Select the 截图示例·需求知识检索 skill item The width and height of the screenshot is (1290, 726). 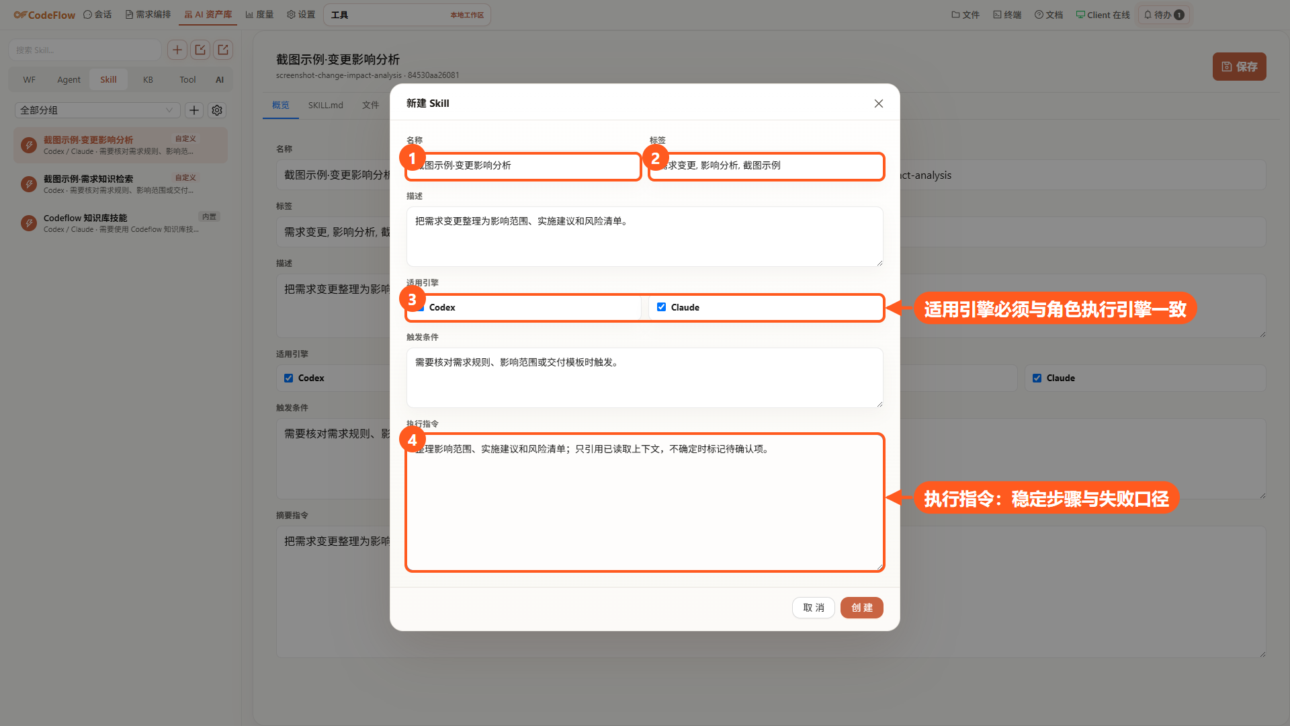[120, 184]
